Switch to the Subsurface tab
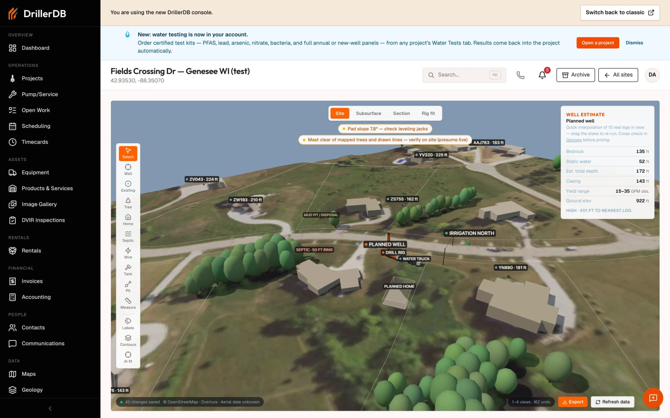The height and width of the screenshot is (418, 670). (368, 113)
